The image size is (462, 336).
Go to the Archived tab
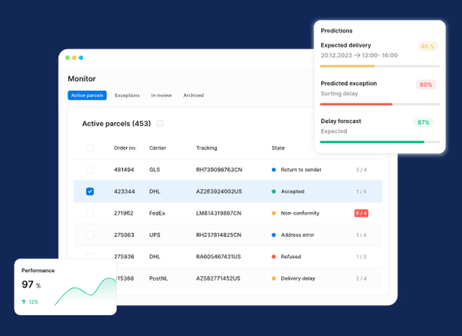[193, 95]
